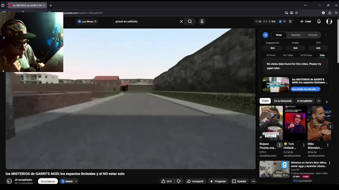Click the Preguntar button
Image resolution: width=339 pixels, height=190 pixels.
coord(218,181)
